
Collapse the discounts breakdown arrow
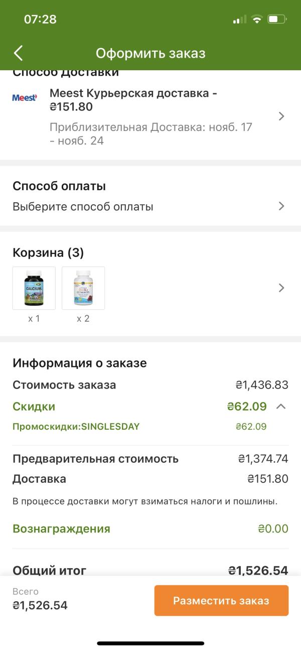(x=281, y=406)
